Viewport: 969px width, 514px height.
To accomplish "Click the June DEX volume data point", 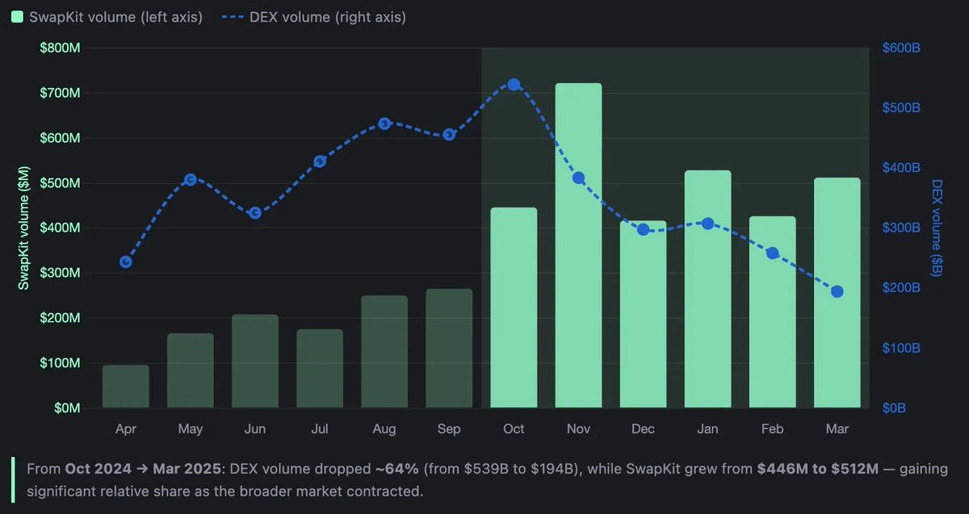I will (255, 213).
